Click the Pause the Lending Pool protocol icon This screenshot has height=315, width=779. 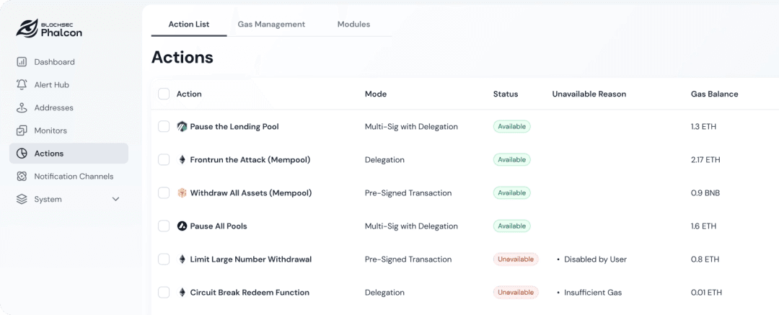(182, 127)
